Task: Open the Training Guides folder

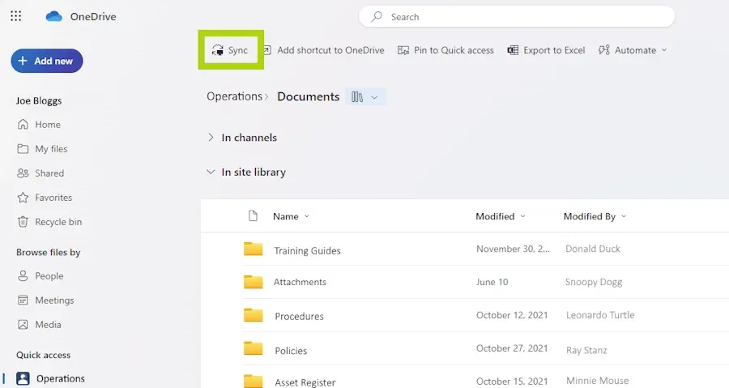Action: click(307, 251)
